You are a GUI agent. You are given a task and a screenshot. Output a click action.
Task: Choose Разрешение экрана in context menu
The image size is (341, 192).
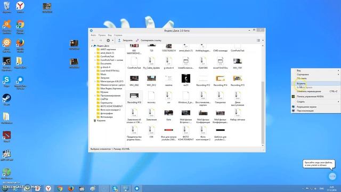[316, 107]
